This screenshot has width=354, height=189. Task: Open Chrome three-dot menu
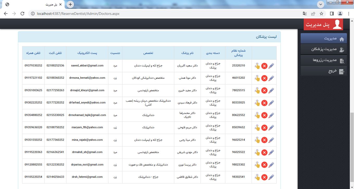pos(349,14)
